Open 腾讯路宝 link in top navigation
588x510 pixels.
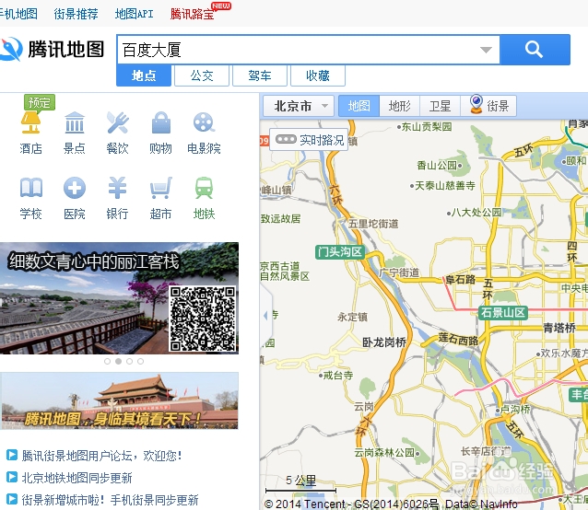click(192, 14)
